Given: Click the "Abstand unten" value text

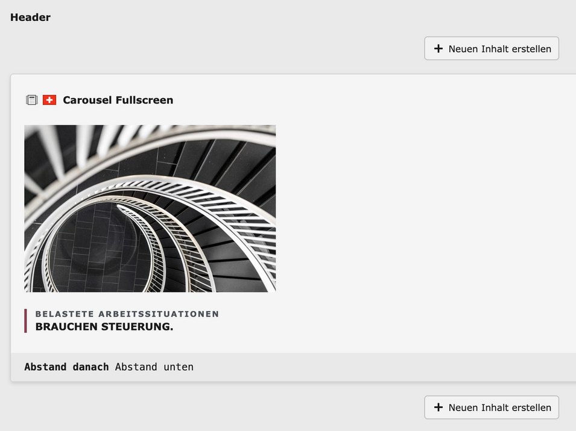Looking at the screenshot, I should click(x=154, y=367).
